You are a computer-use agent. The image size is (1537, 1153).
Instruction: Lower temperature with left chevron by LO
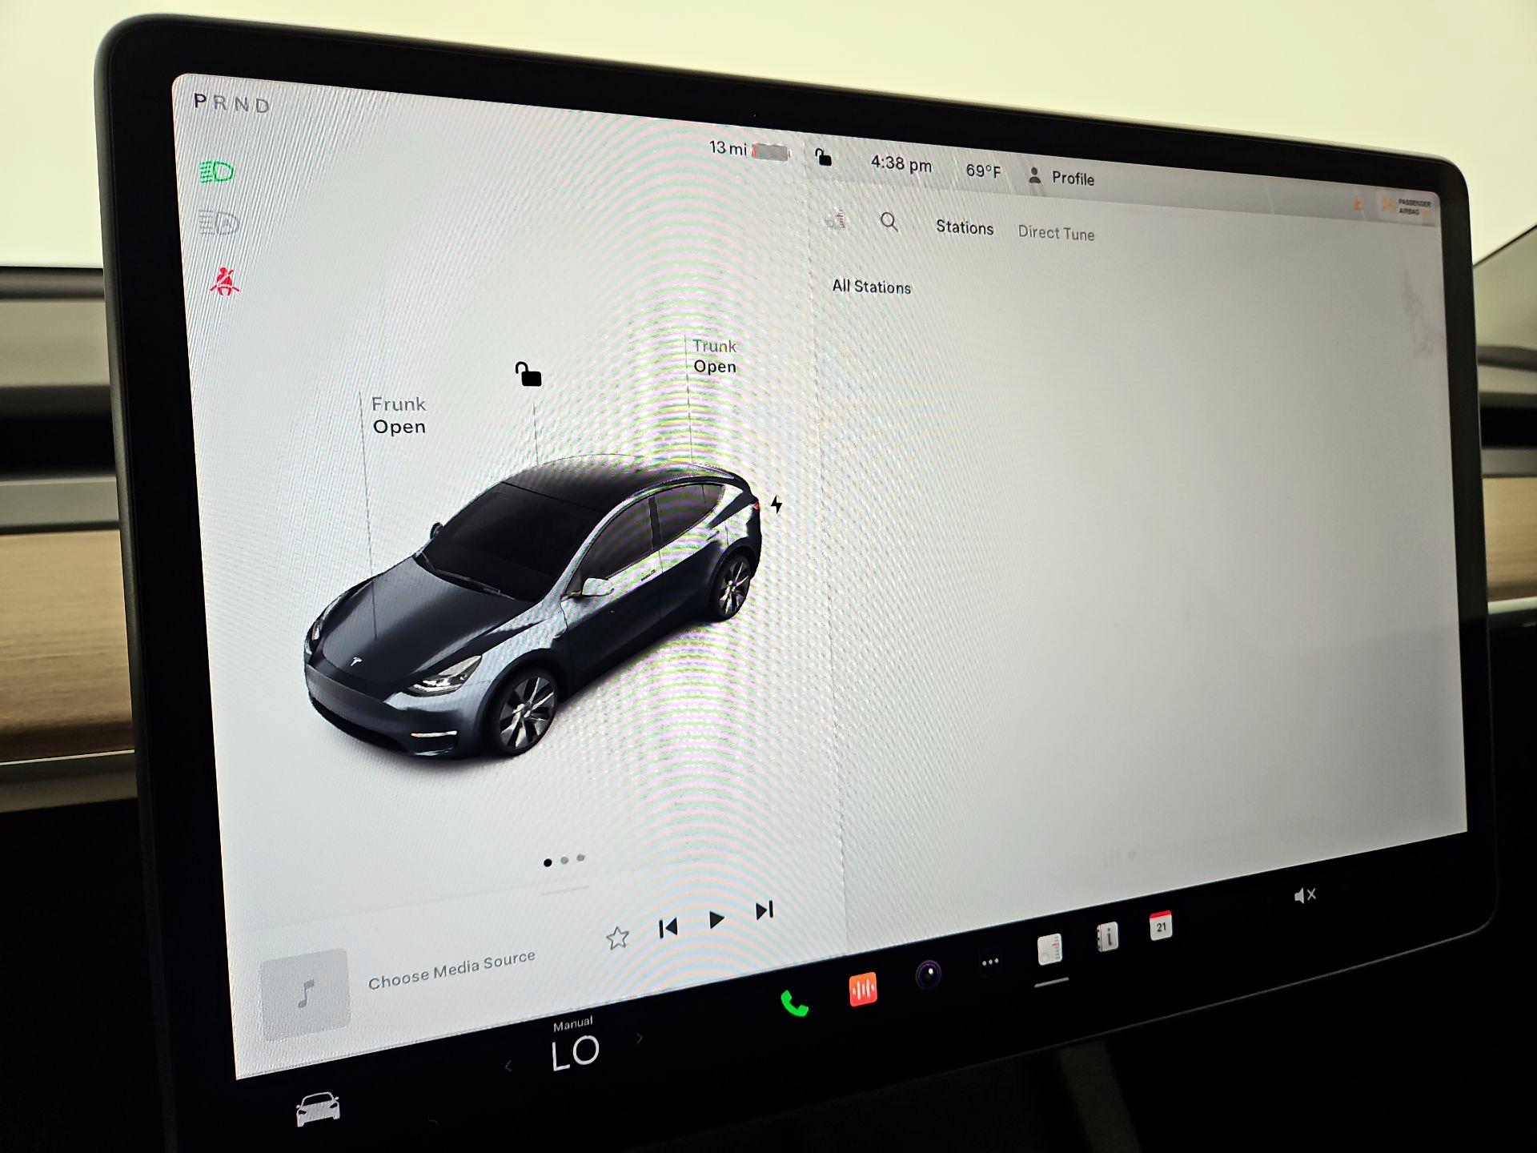[x=508, y=1066]
